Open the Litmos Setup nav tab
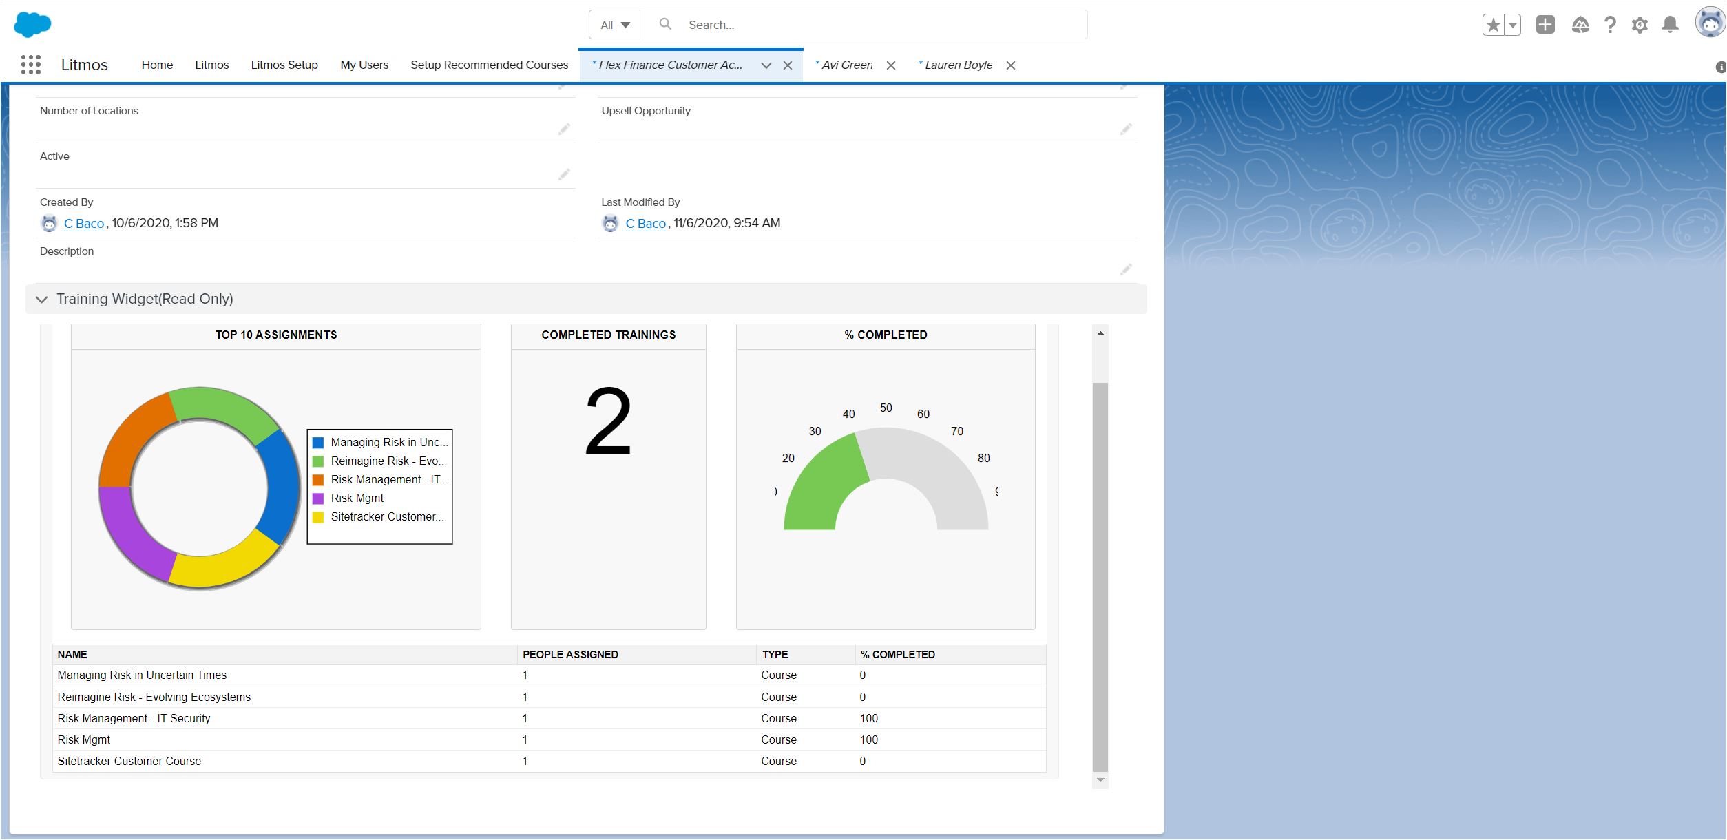Image resolution: width=1727 pixels, height=840 pixels. coord(284,65)
